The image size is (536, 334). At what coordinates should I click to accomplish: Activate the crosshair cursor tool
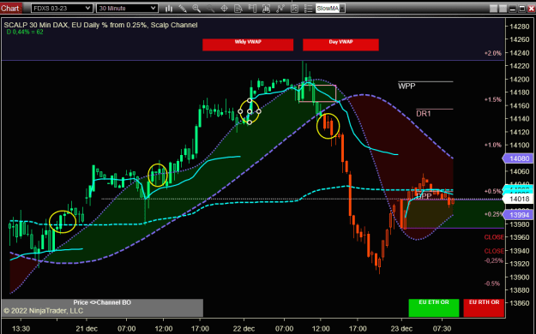click(x=224, y=9)
